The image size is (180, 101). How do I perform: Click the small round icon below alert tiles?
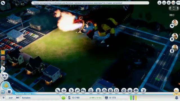coord(3,69)
